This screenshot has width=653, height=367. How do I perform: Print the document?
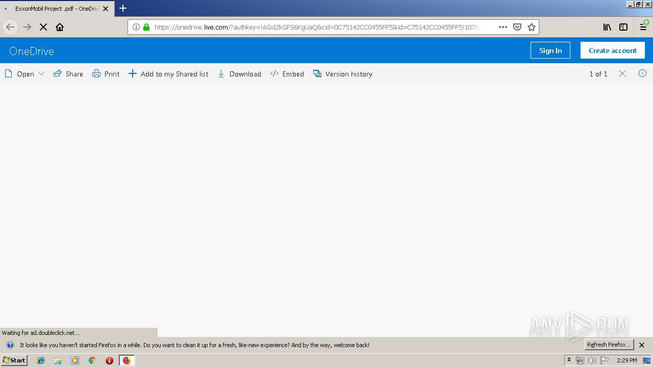[106, 74]
